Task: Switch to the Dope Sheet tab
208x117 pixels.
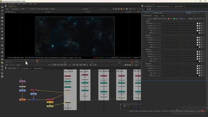Action: pos(38,68)
